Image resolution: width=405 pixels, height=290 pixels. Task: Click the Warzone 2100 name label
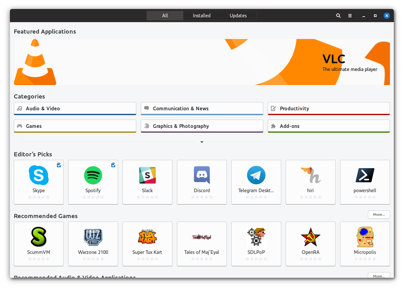93,252
